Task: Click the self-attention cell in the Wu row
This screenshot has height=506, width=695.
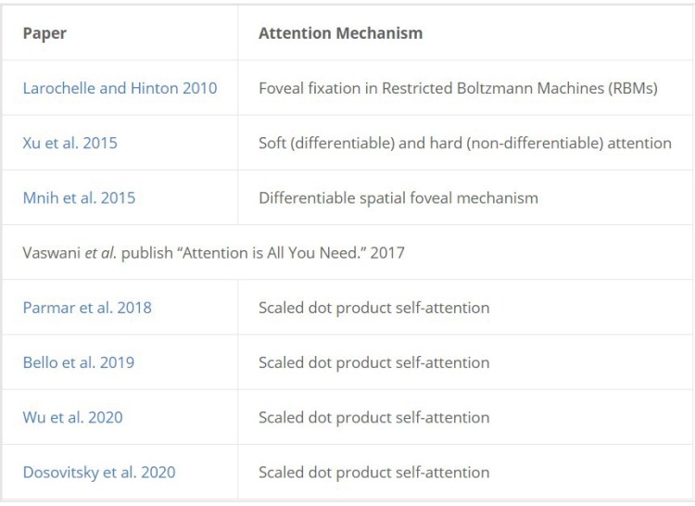Action: [x=373, y=417]
